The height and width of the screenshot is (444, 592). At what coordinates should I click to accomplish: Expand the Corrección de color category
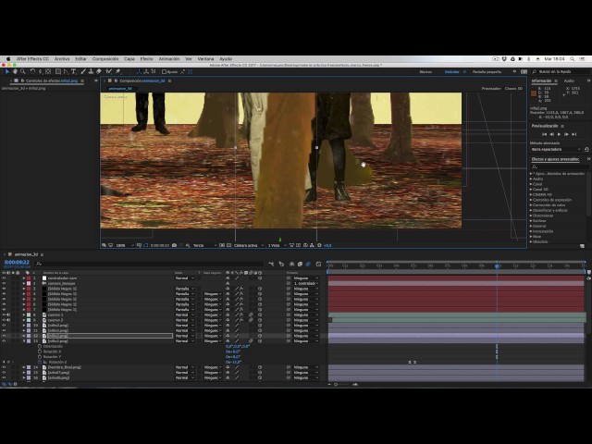(x=531, y=205)
